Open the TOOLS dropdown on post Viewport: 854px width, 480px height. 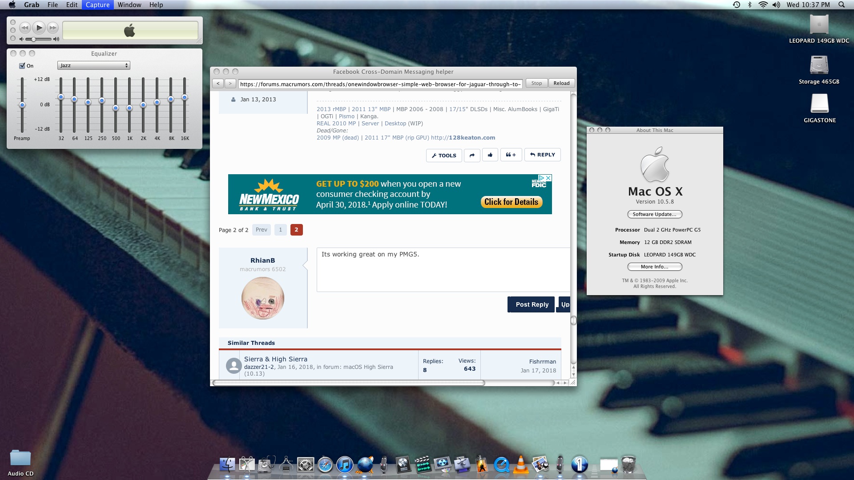click(444, 155)
